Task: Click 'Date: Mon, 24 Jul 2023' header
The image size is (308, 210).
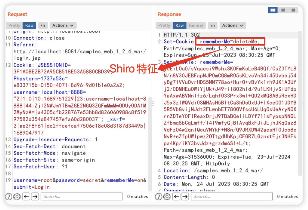Action: point(216,184)
